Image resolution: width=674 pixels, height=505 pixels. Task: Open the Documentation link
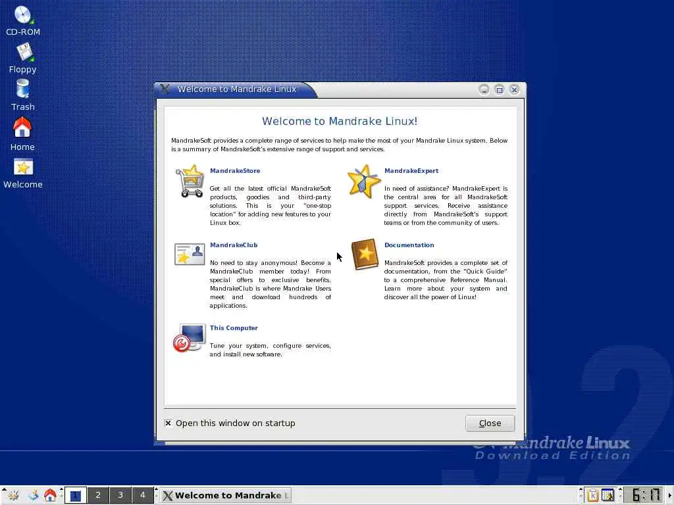409,245
